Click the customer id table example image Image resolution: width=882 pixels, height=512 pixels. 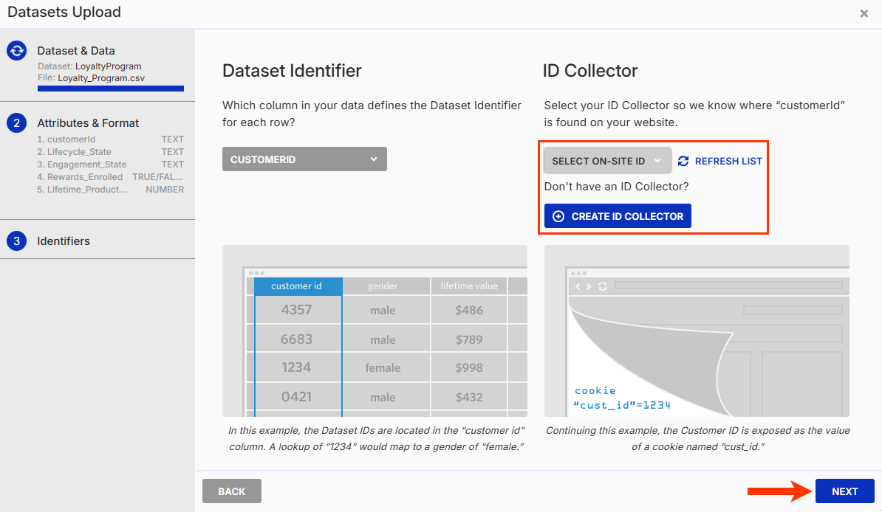pos(375,331)
